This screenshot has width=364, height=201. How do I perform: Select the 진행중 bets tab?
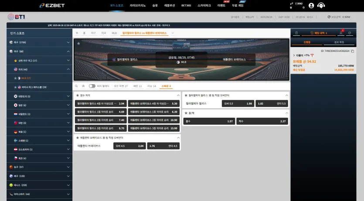[307, 42]
